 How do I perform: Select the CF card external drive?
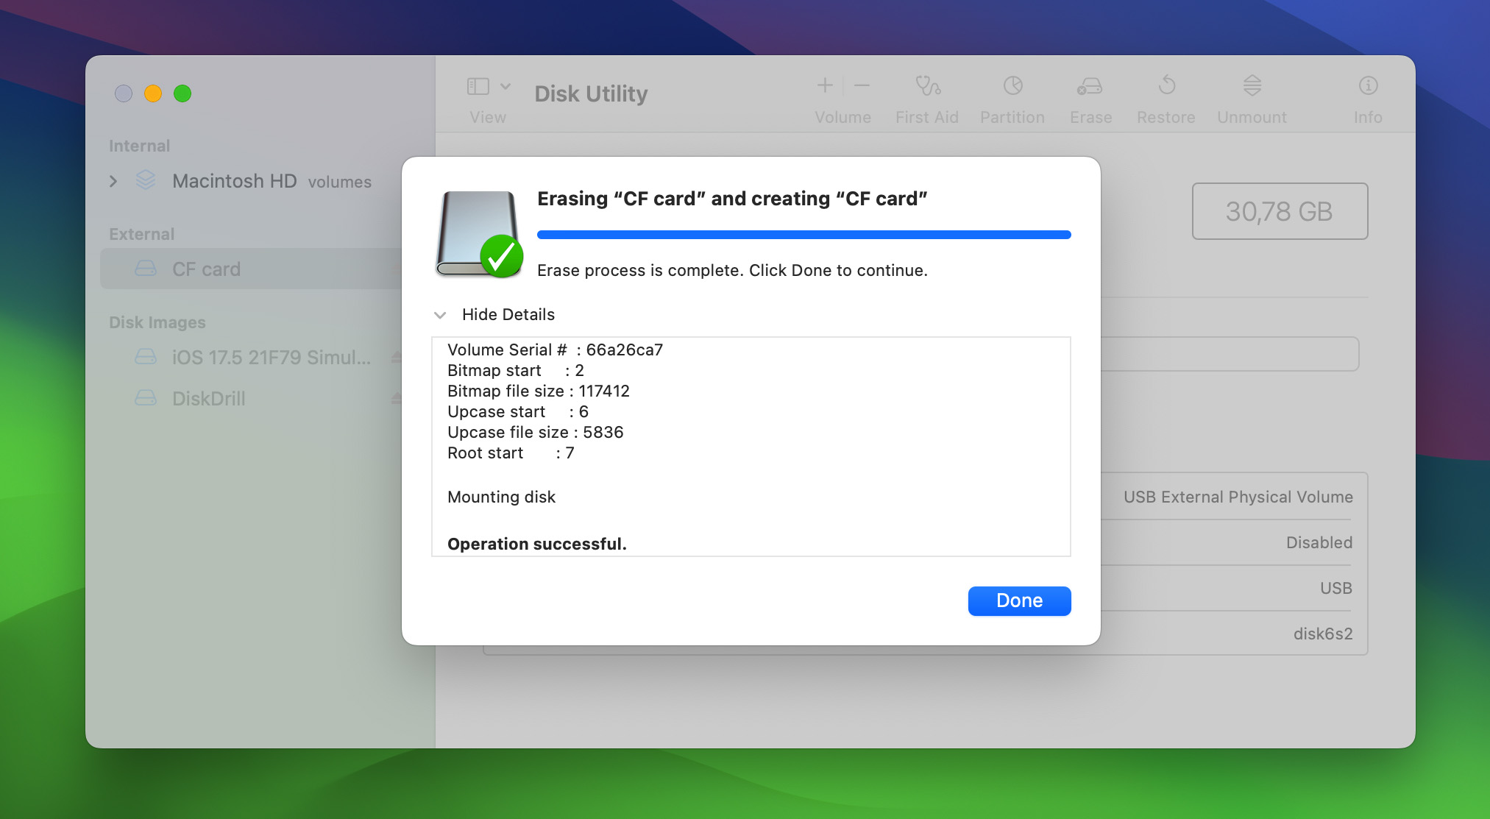click(204, 269)
